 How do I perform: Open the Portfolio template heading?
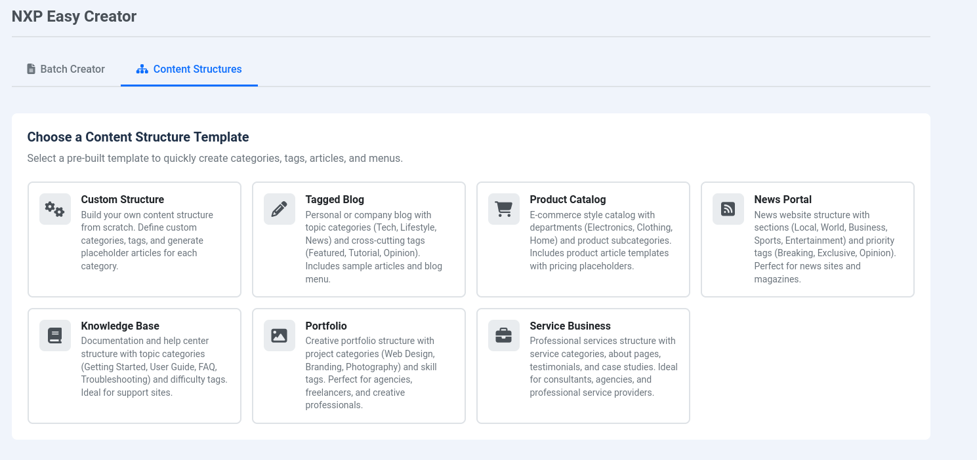point(326,326)
